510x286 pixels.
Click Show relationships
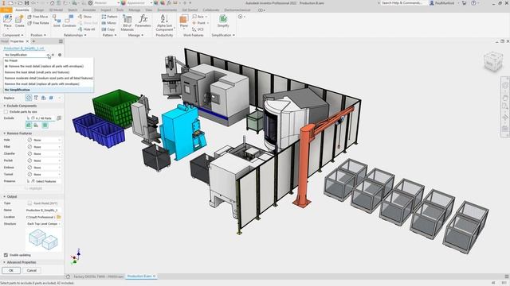pyautogui.click(x=85, y=17)
